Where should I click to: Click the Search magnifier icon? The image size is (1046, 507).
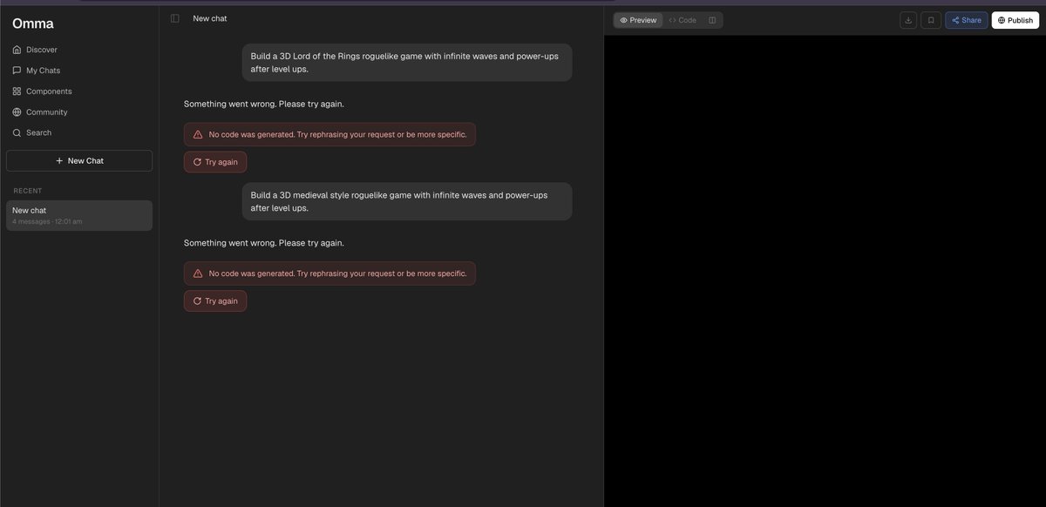[17, 133]
